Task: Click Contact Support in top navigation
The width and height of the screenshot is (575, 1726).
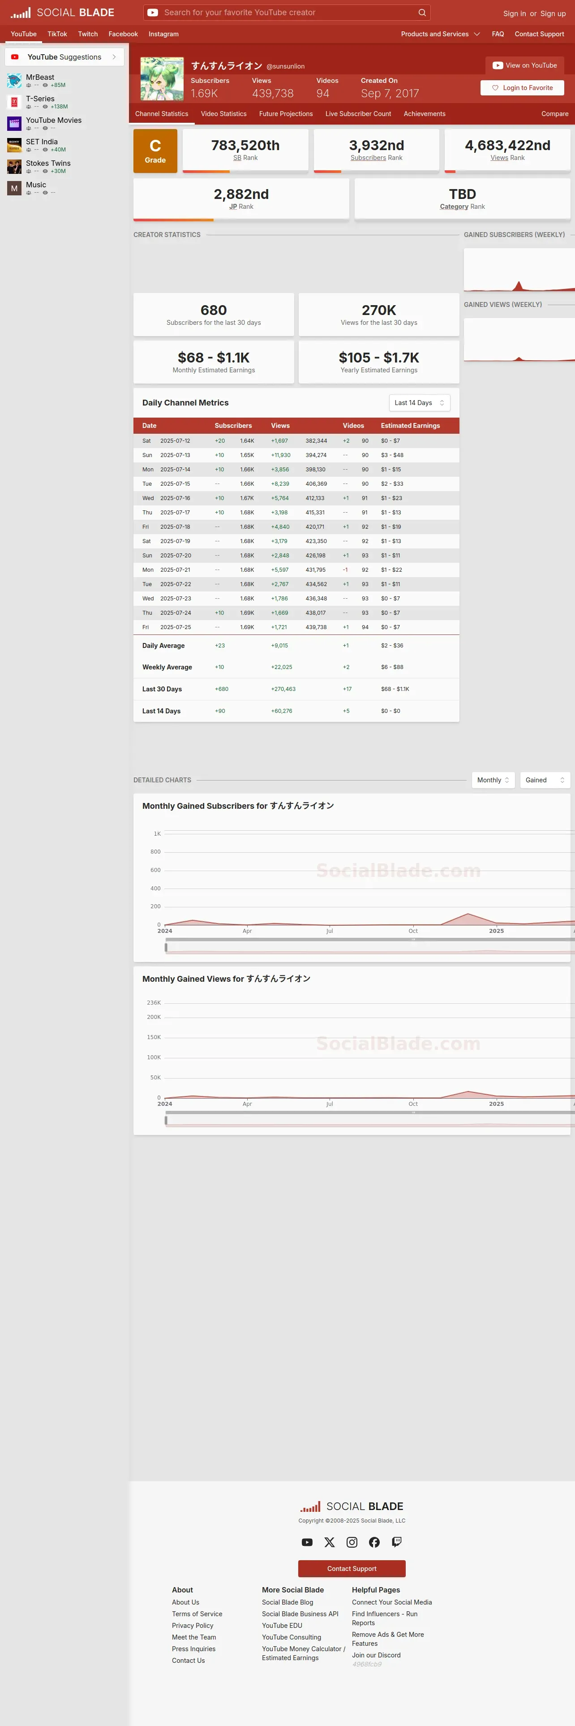Action: [539, 34]
